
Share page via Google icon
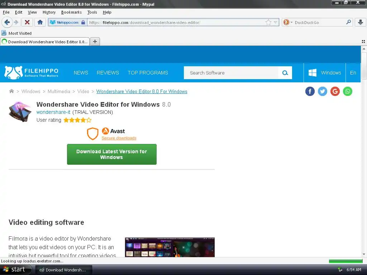(x=335, y=91)
